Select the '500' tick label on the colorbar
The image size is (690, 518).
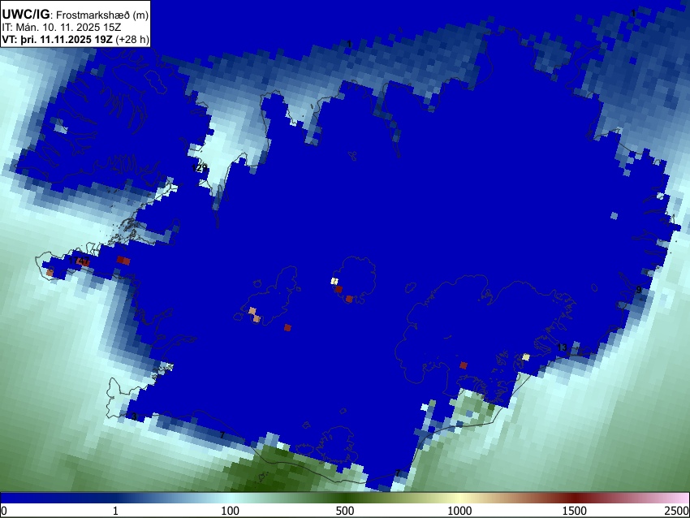[345, 511]
